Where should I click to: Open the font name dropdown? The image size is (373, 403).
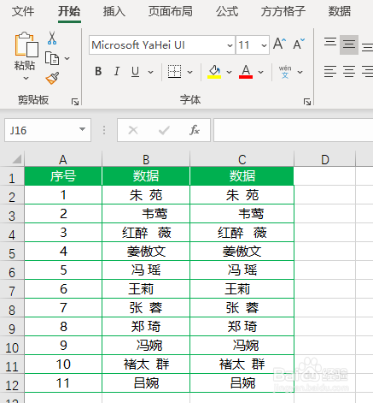(230, 45)
